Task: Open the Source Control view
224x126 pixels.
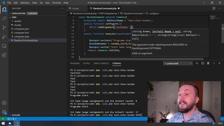Action: pyautogui.click(x=4, y=28)
